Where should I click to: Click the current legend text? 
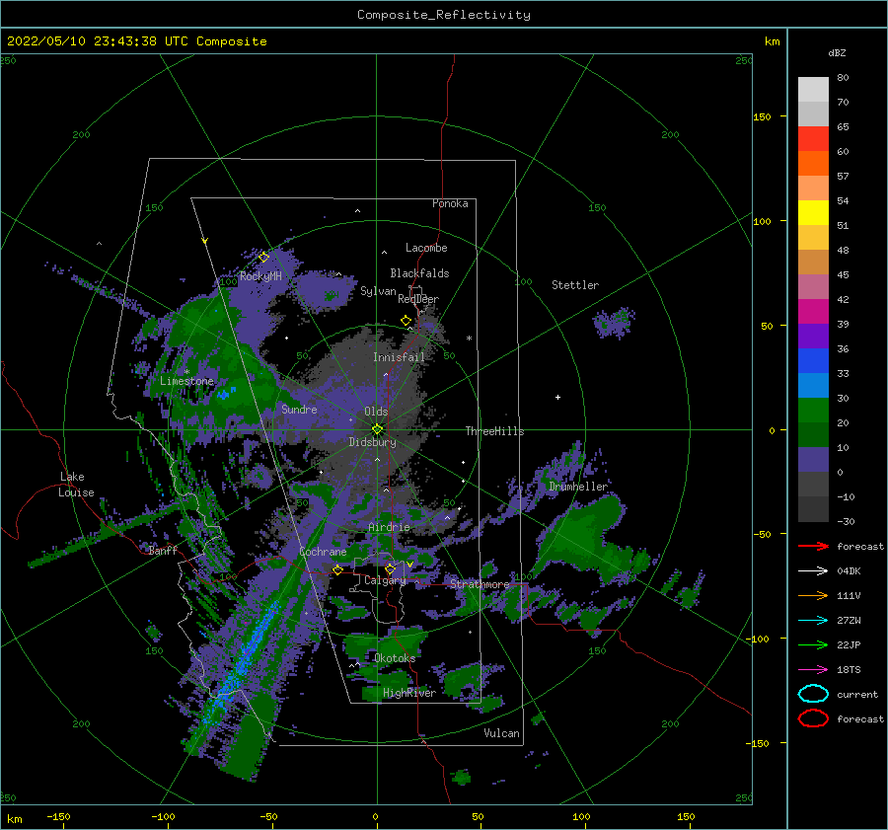[857, 694]
